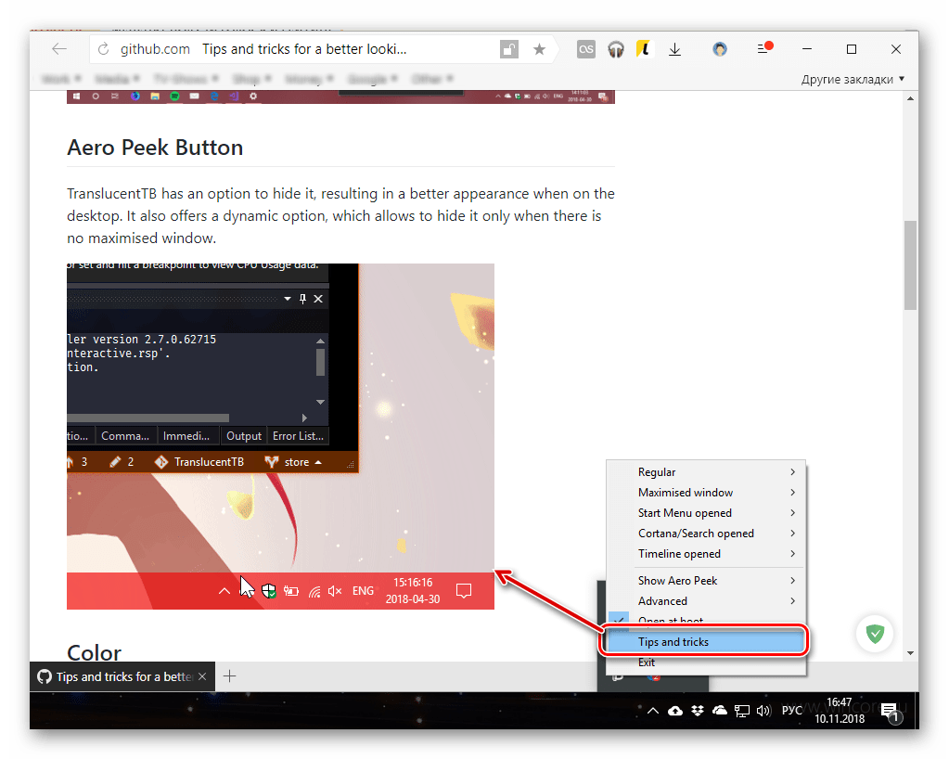949x759 pixels.
Task: Open the Last.fm scrobbler extension icon
Action: tap(585, 49)
